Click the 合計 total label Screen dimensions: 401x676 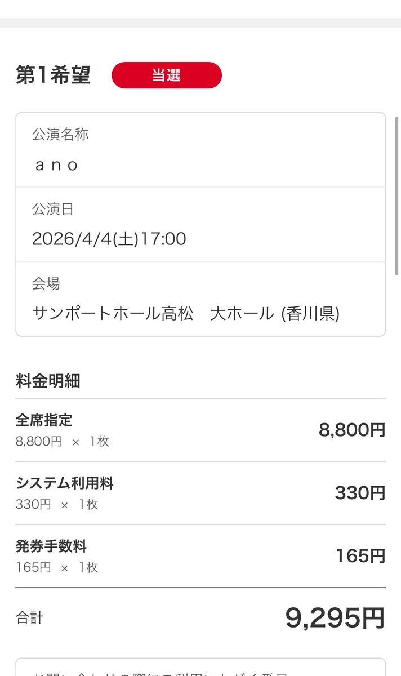click(x=30, y=618)
